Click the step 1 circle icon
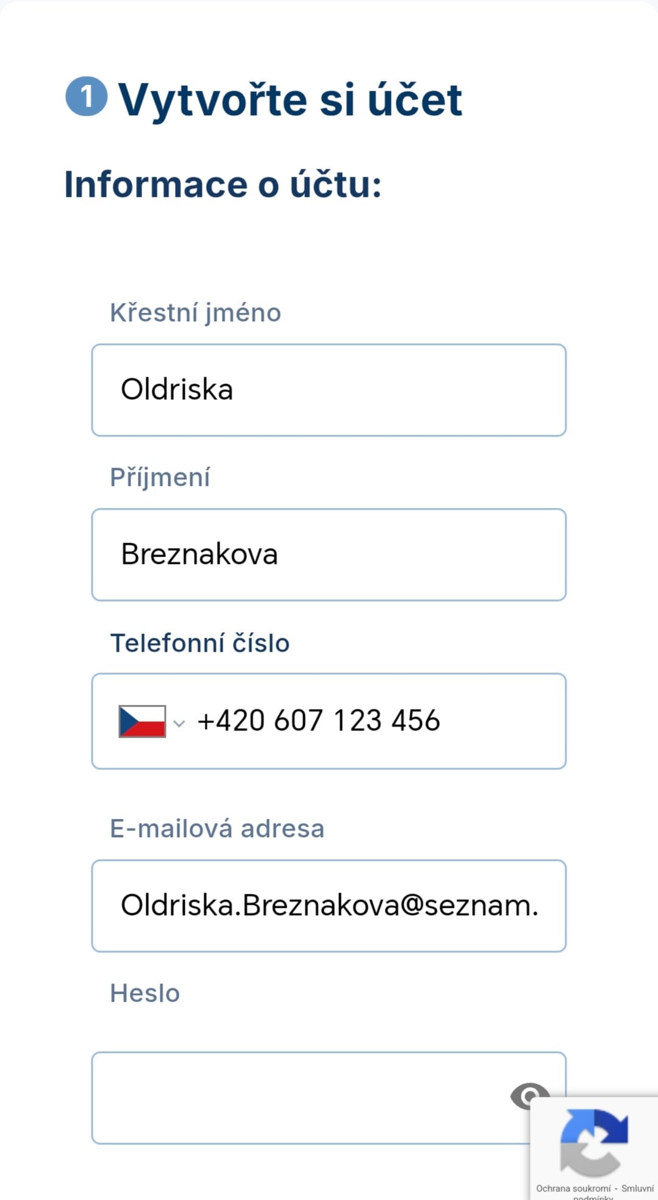The image size is (658, 1200). 87,96
